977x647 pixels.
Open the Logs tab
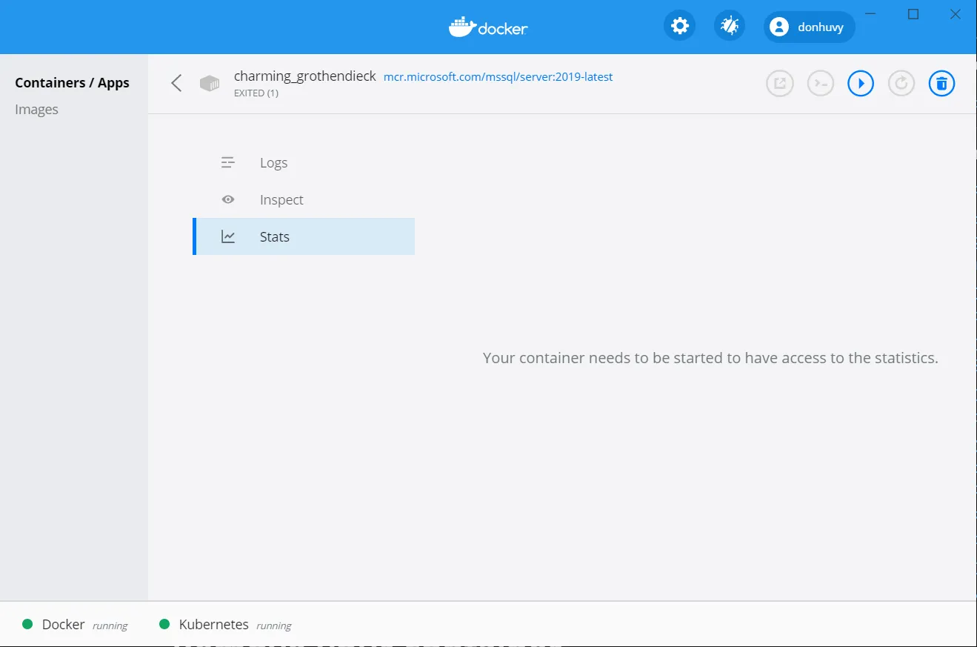[x=304, y=163]
